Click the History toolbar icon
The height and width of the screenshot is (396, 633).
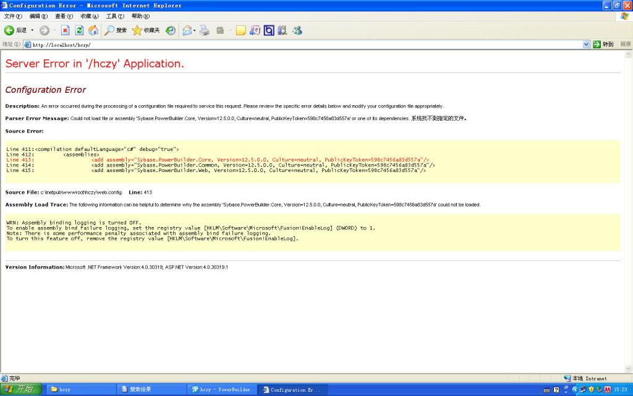tap(171, 30)
